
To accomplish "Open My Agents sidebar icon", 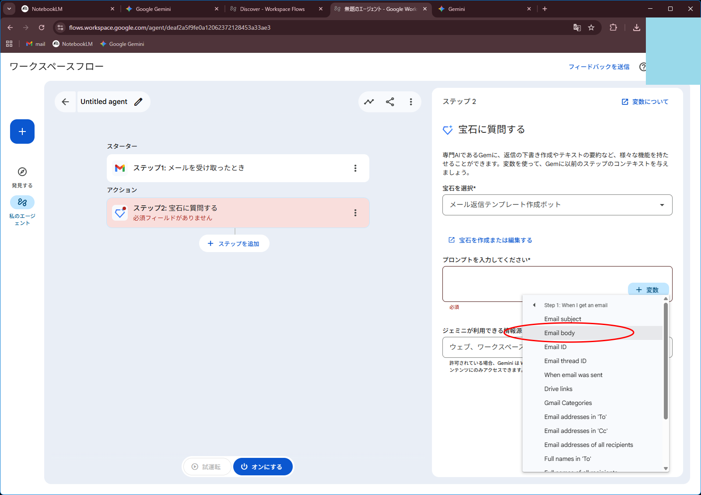I will (x=22, y=202).
